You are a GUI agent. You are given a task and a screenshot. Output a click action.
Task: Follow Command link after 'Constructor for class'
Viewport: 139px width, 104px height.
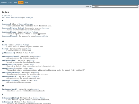tap(45, 28)
